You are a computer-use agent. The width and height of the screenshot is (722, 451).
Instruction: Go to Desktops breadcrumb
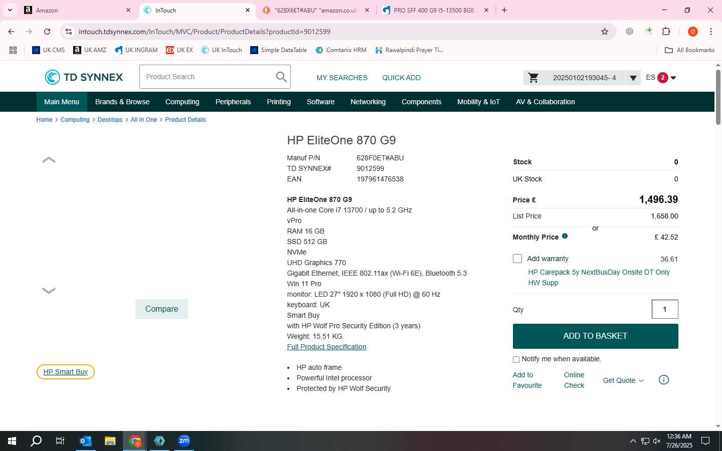(110, 120)
